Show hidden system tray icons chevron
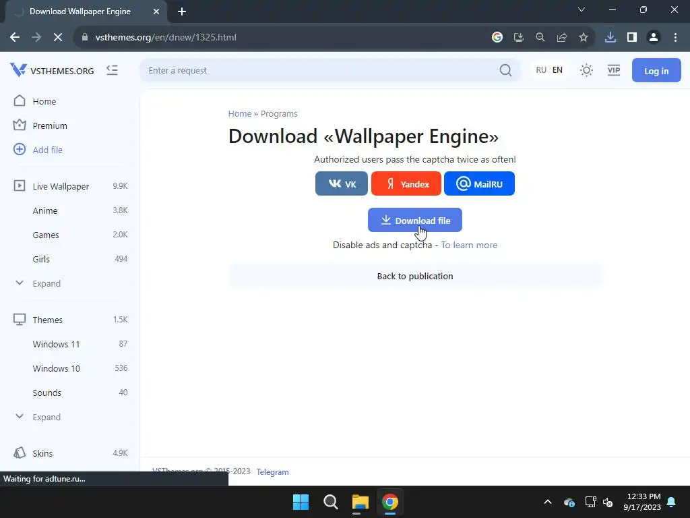This screenshot has width=690, height=518. click(547, 502)
